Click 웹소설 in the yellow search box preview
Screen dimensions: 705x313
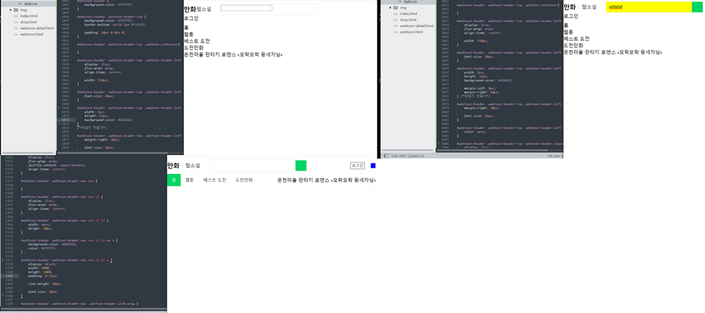[x=589, y=7]
